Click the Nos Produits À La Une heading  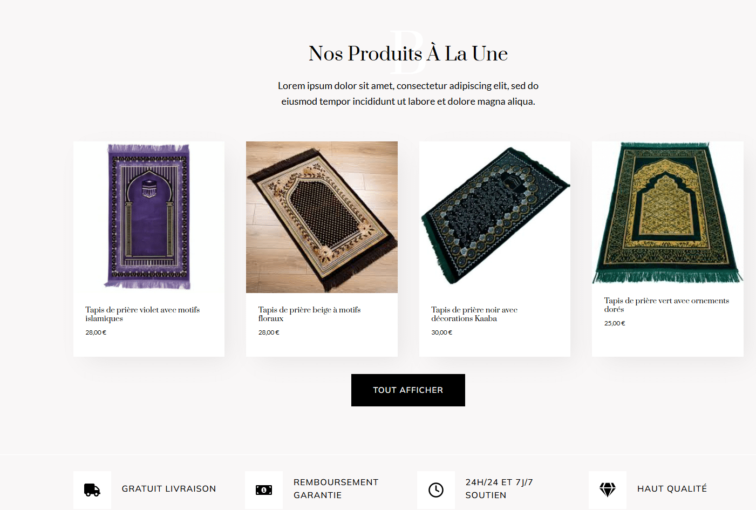coord(408,53)
